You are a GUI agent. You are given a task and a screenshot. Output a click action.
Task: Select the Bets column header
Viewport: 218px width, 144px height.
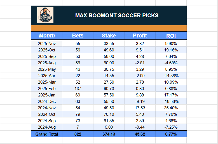[78, 36]
